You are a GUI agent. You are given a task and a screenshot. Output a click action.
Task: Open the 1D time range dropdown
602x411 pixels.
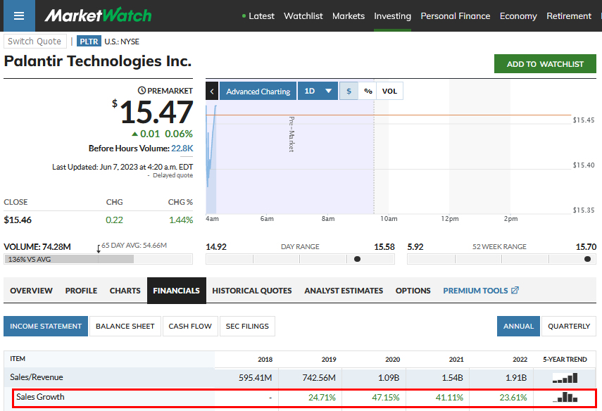click(x=318, y=91)
